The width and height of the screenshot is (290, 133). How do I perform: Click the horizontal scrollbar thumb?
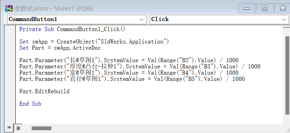41,128
